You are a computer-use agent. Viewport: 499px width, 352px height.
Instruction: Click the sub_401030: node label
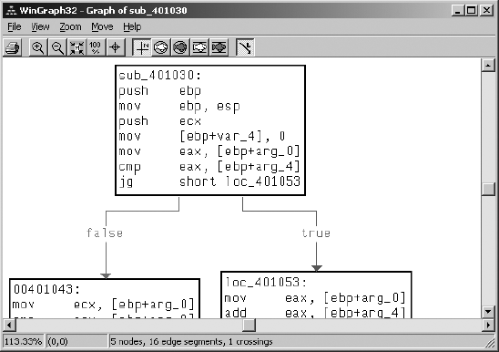(159, 76)
